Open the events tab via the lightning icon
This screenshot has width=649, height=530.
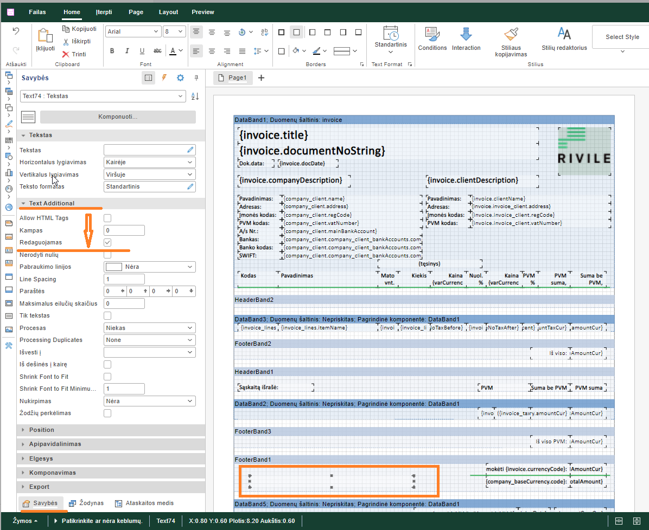coord(164,78)
